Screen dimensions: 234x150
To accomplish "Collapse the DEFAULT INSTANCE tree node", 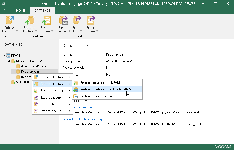I will click(9, 61).
